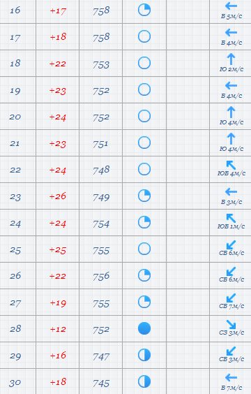
Task: Click the wind label СВ 7м/с on day 27
Action: pyautogui.click(x=231, y=306)
